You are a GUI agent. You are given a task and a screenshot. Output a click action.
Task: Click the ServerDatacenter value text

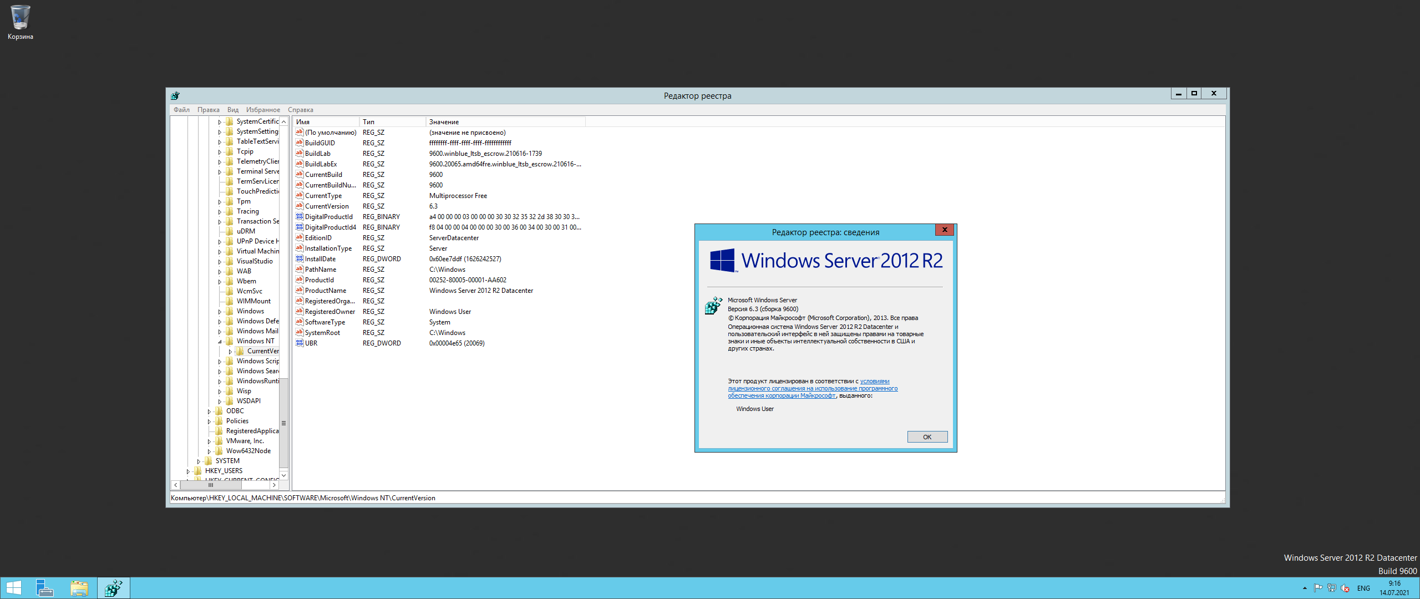[454, 238]
